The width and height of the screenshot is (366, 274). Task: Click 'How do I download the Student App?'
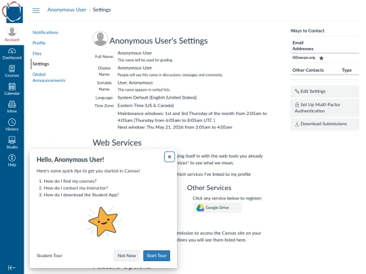click(x=81, y=195)
